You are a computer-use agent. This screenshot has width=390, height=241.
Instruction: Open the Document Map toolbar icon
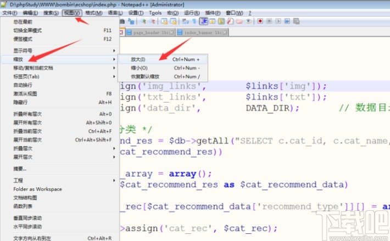pyautogui.click(x=221, y=21)
